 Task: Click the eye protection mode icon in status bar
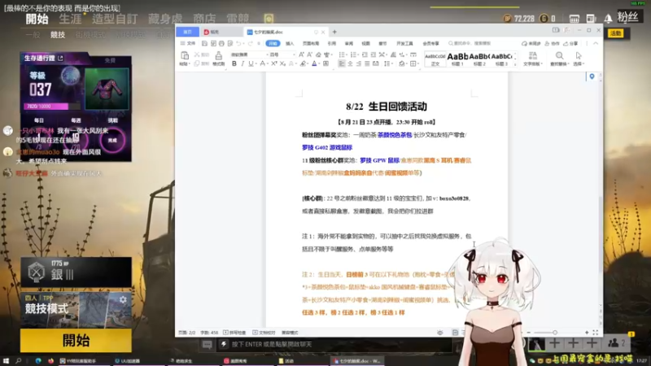coord(439,333)
